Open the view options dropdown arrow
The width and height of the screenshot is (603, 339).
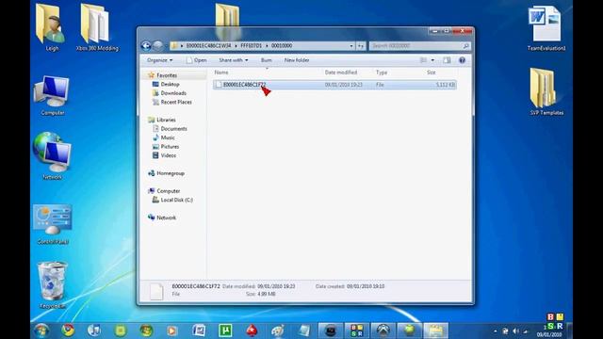click(432, 60)
